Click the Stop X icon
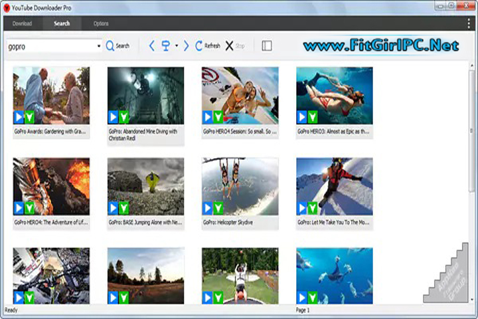Screen dimensions: 478x319 click(x=229, y=46)
